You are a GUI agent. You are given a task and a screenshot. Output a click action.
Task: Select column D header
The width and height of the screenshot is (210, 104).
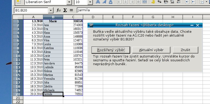pos(93,17)
